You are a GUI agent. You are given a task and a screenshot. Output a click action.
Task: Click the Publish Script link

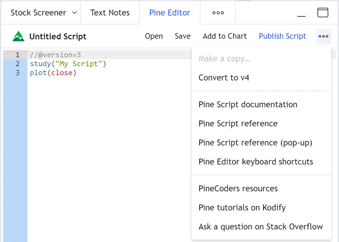click(282, 36)
